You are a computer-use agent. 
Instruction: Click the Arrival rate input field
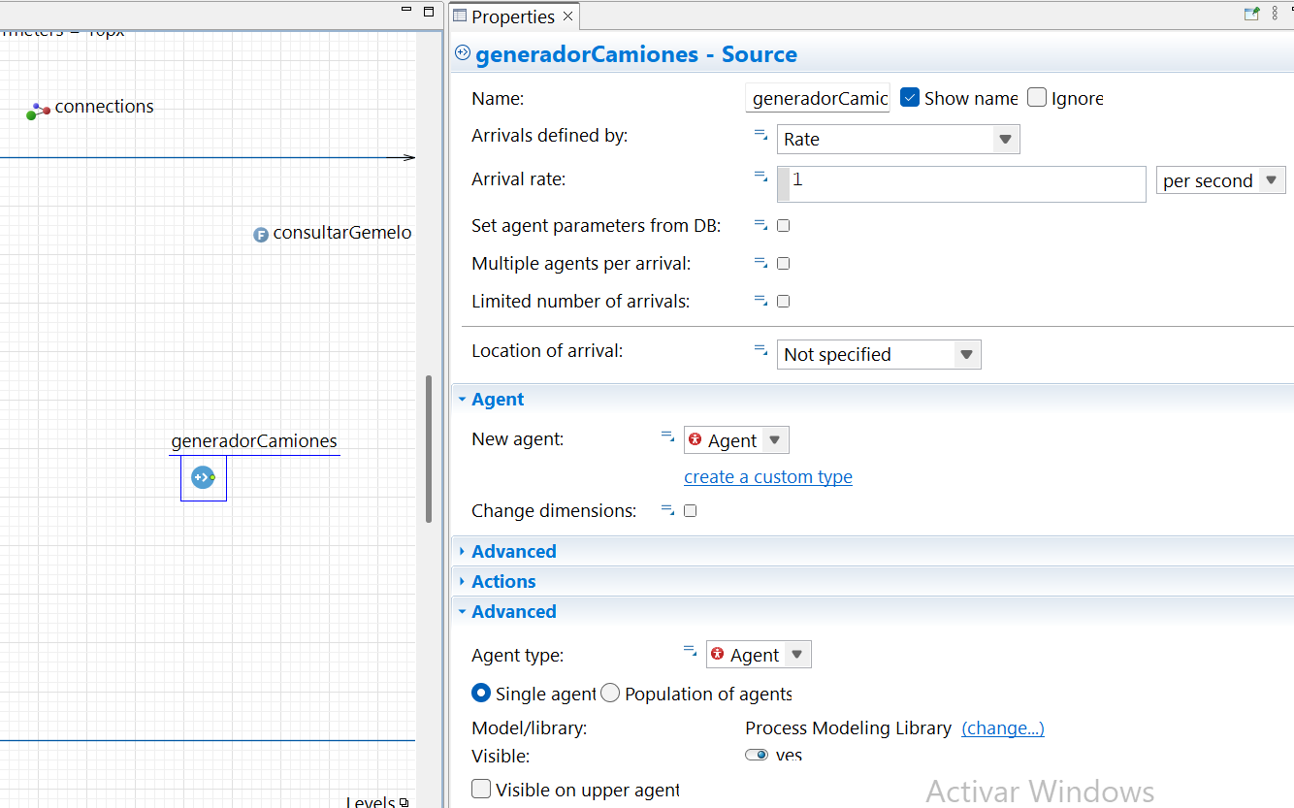(962, 183)
